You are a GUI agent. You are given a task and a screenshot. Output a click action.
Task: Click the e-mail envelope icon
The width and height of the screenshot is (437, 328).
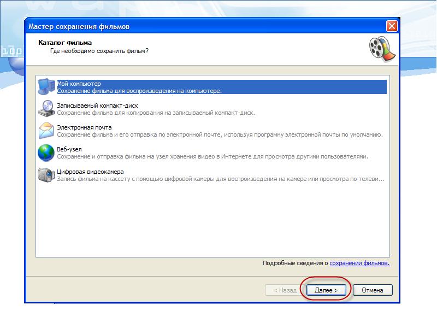pos(46,131)
